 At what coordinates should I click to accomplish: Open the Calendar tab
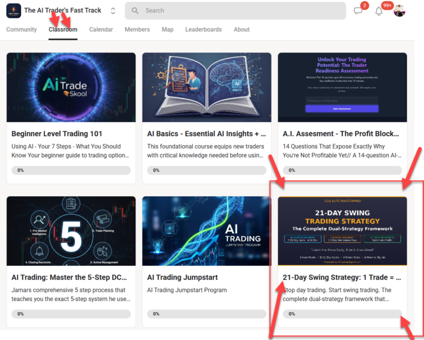pos(101,29)
